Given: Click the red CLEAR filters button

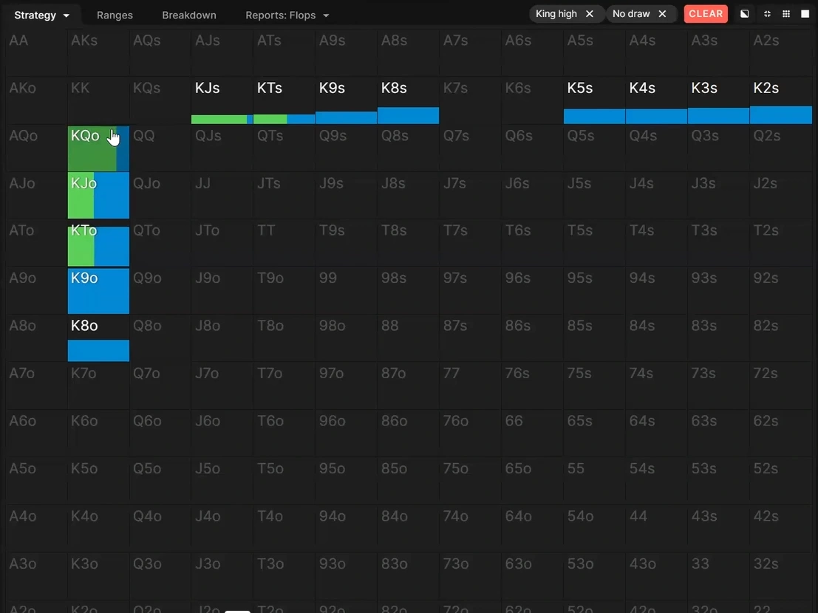Looking at the screenshot, I should click(706, 14).
